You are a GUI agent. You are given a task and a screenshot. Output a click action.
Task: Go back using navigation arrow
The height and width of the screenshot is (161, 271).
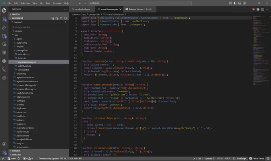coord(80,3)
